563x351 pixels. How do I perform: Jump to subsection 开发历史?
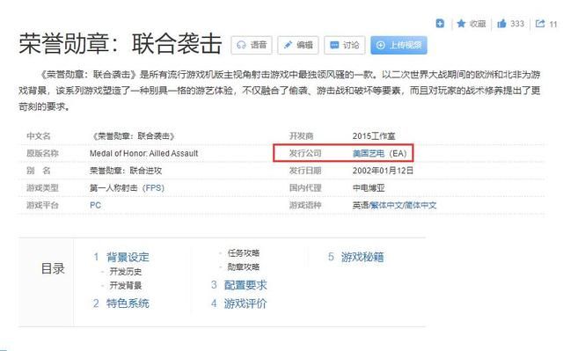click(126, 271)
